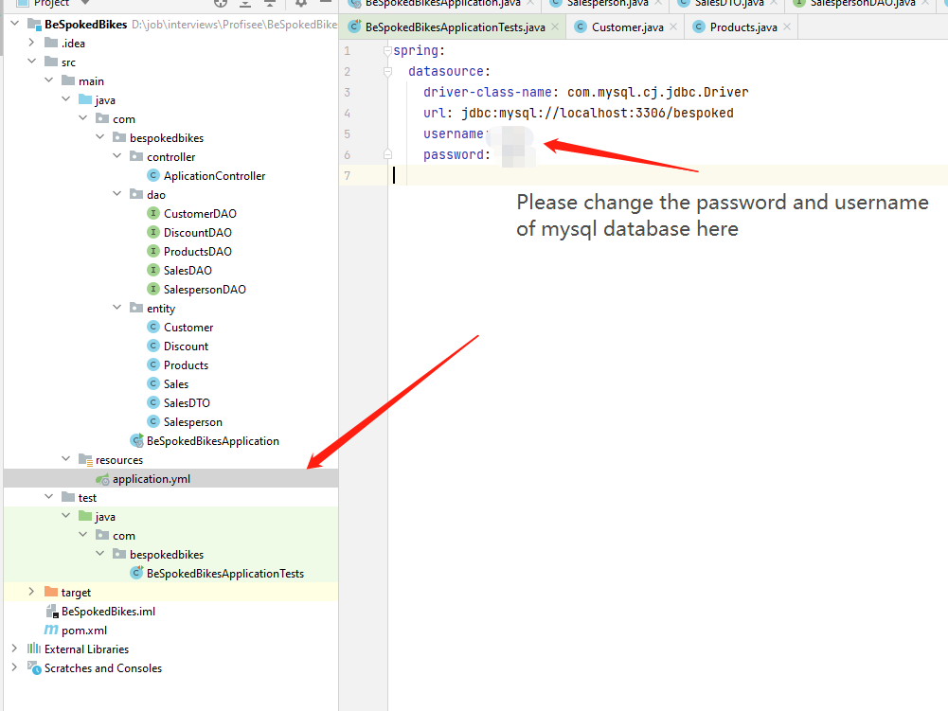Switch to SalespersonDAO.java tab
Viewport: 948px width, 711px height.
click(x=862, y=3)
